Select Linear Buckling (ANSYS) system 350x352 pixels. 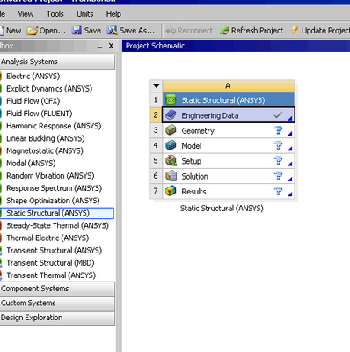(x=45, y=138)
